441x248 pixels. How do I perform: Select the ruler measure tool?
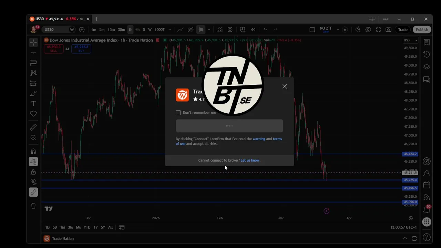click(x=33, y=127)
